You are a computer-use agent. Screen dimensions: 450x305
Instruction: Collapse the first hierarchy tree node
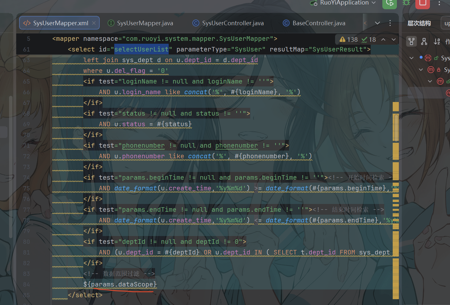pos(411,58)
